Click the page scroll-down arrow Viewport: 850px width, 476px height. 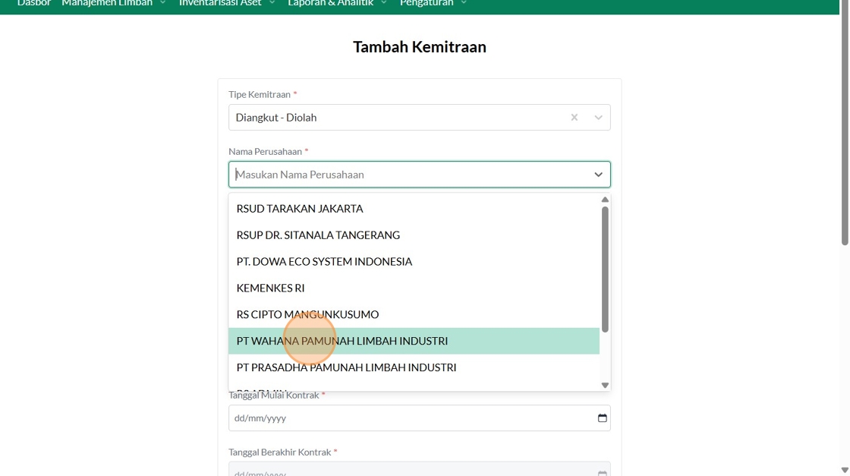[845, 470]
